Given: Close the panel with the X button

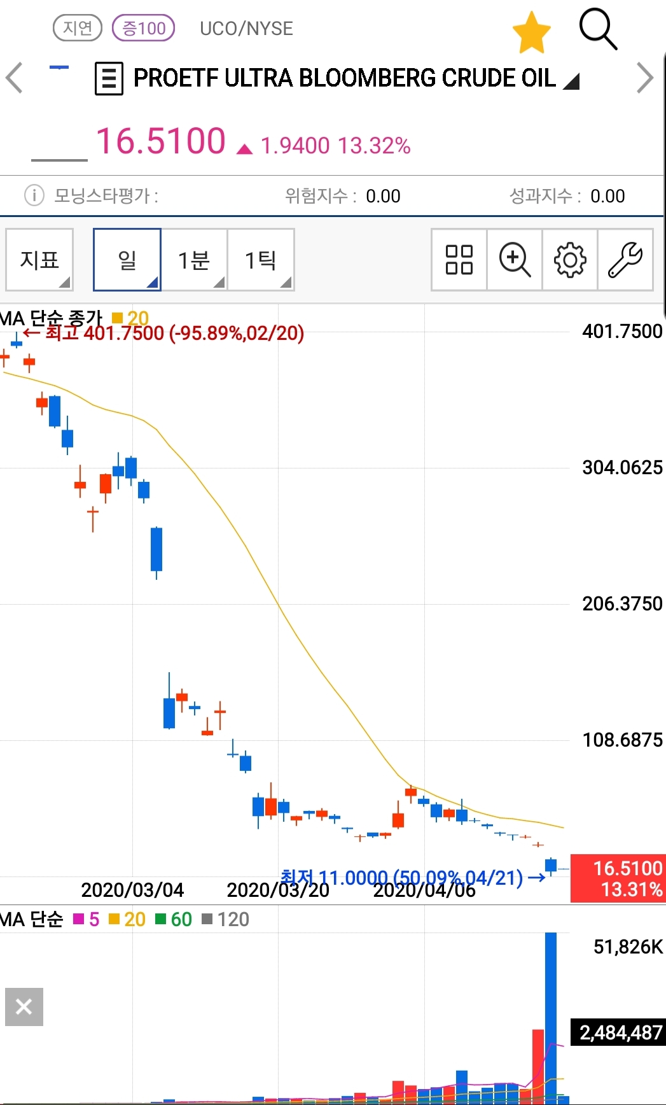Looking at the screenshot, I should click(24, 1007).
